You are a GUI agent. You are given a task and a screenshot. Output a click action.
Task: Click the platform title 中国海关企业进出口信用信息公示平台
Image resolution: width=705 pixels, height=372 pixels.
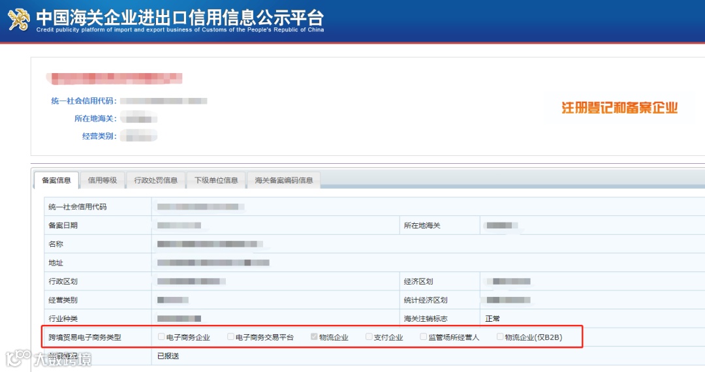[x=180, y=17]
